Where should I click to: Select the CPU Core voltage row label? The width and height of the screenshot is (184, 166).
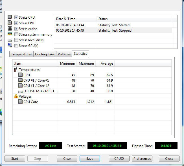31,102
